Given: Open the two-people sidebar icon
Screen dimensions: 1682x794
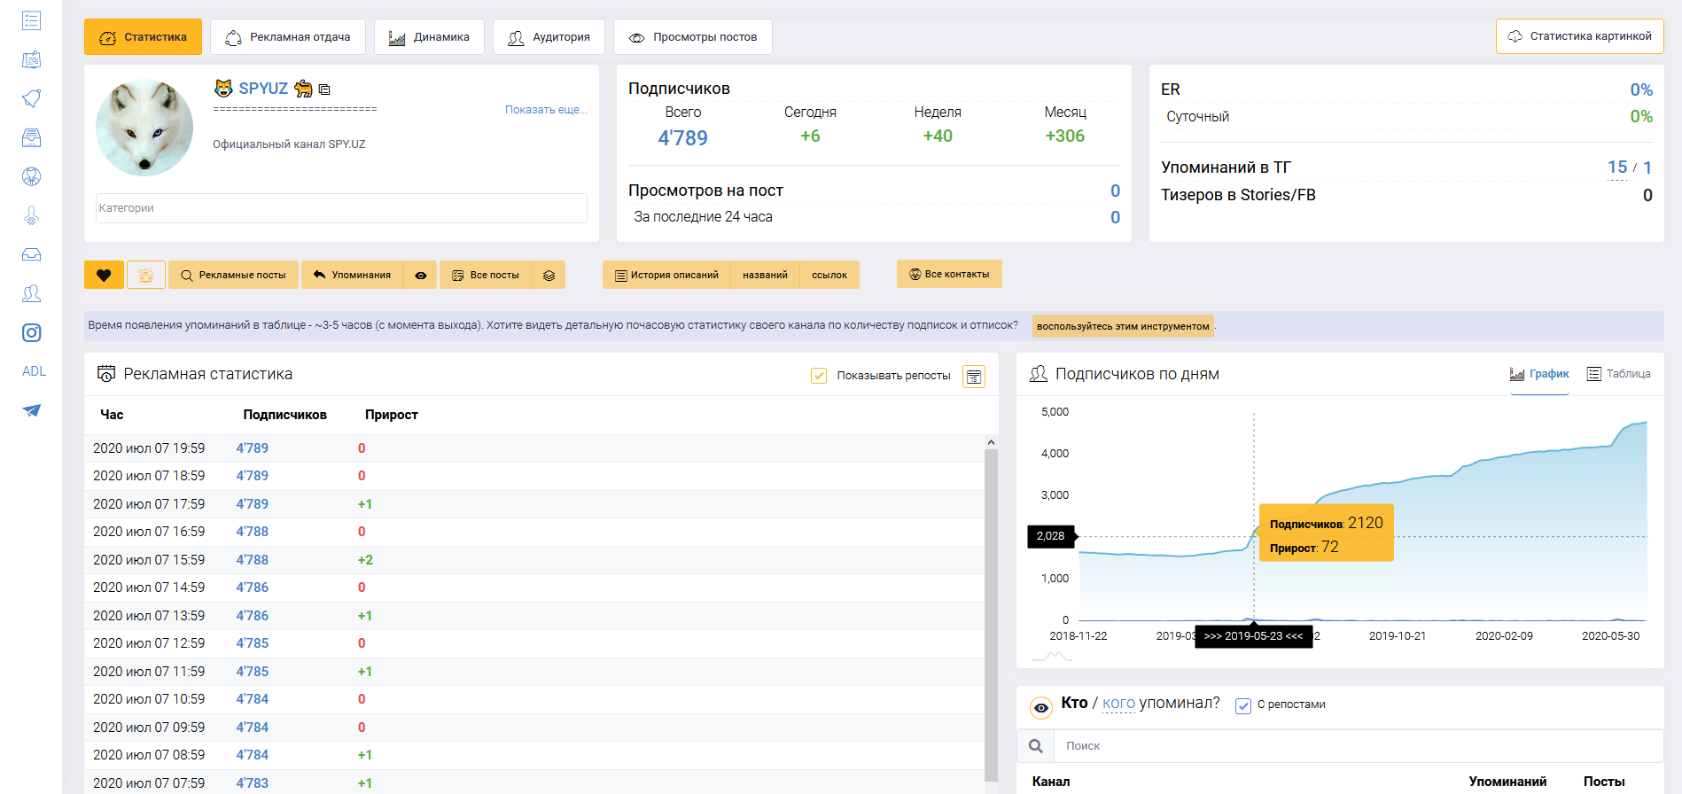Looking at the screenshot, I should click(31, 293).
